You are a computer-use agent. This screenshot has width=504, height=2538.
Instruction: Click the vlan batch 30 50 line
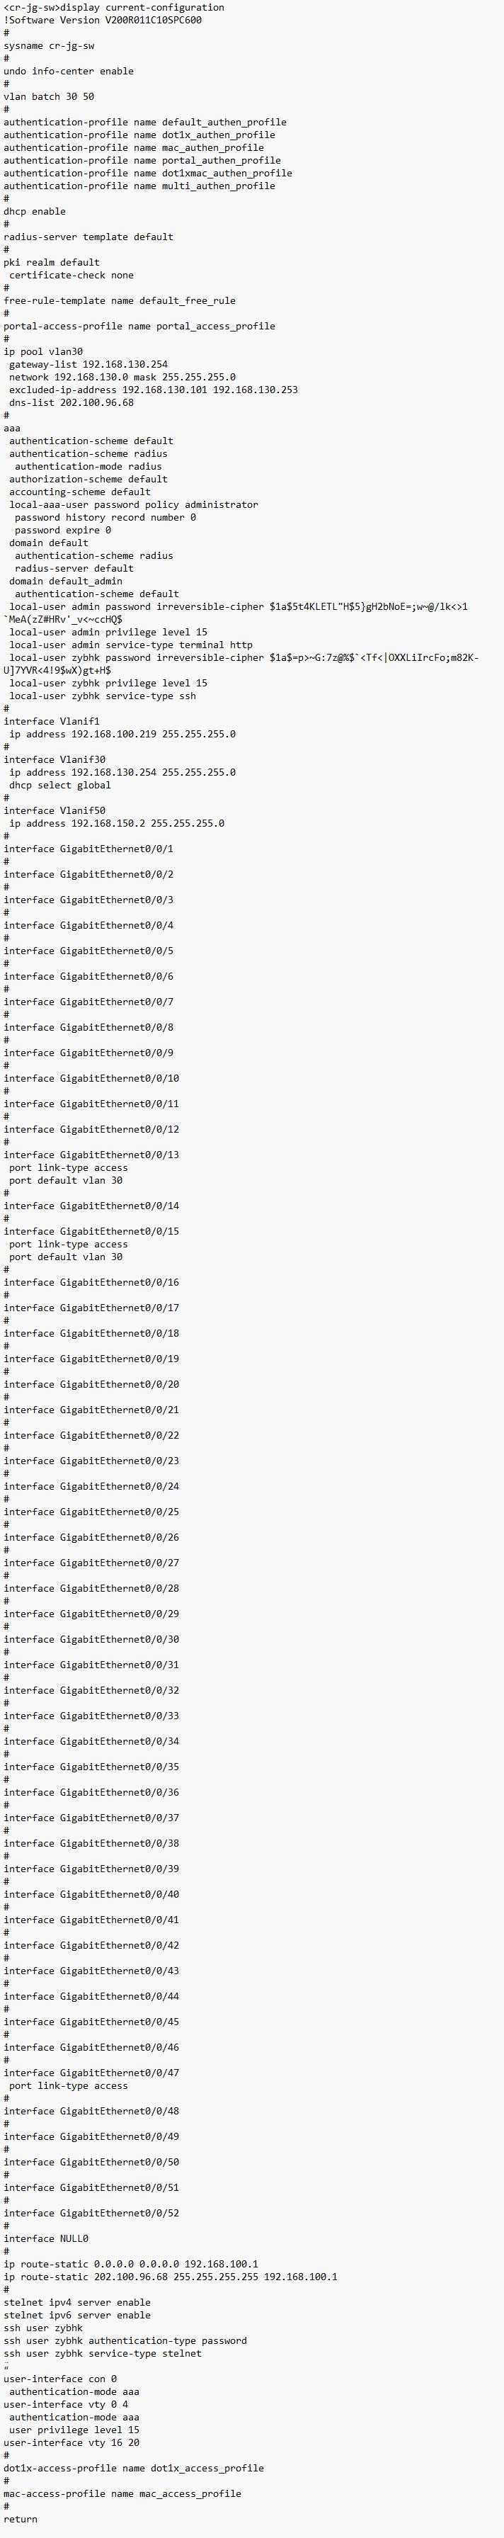(50, 96)
